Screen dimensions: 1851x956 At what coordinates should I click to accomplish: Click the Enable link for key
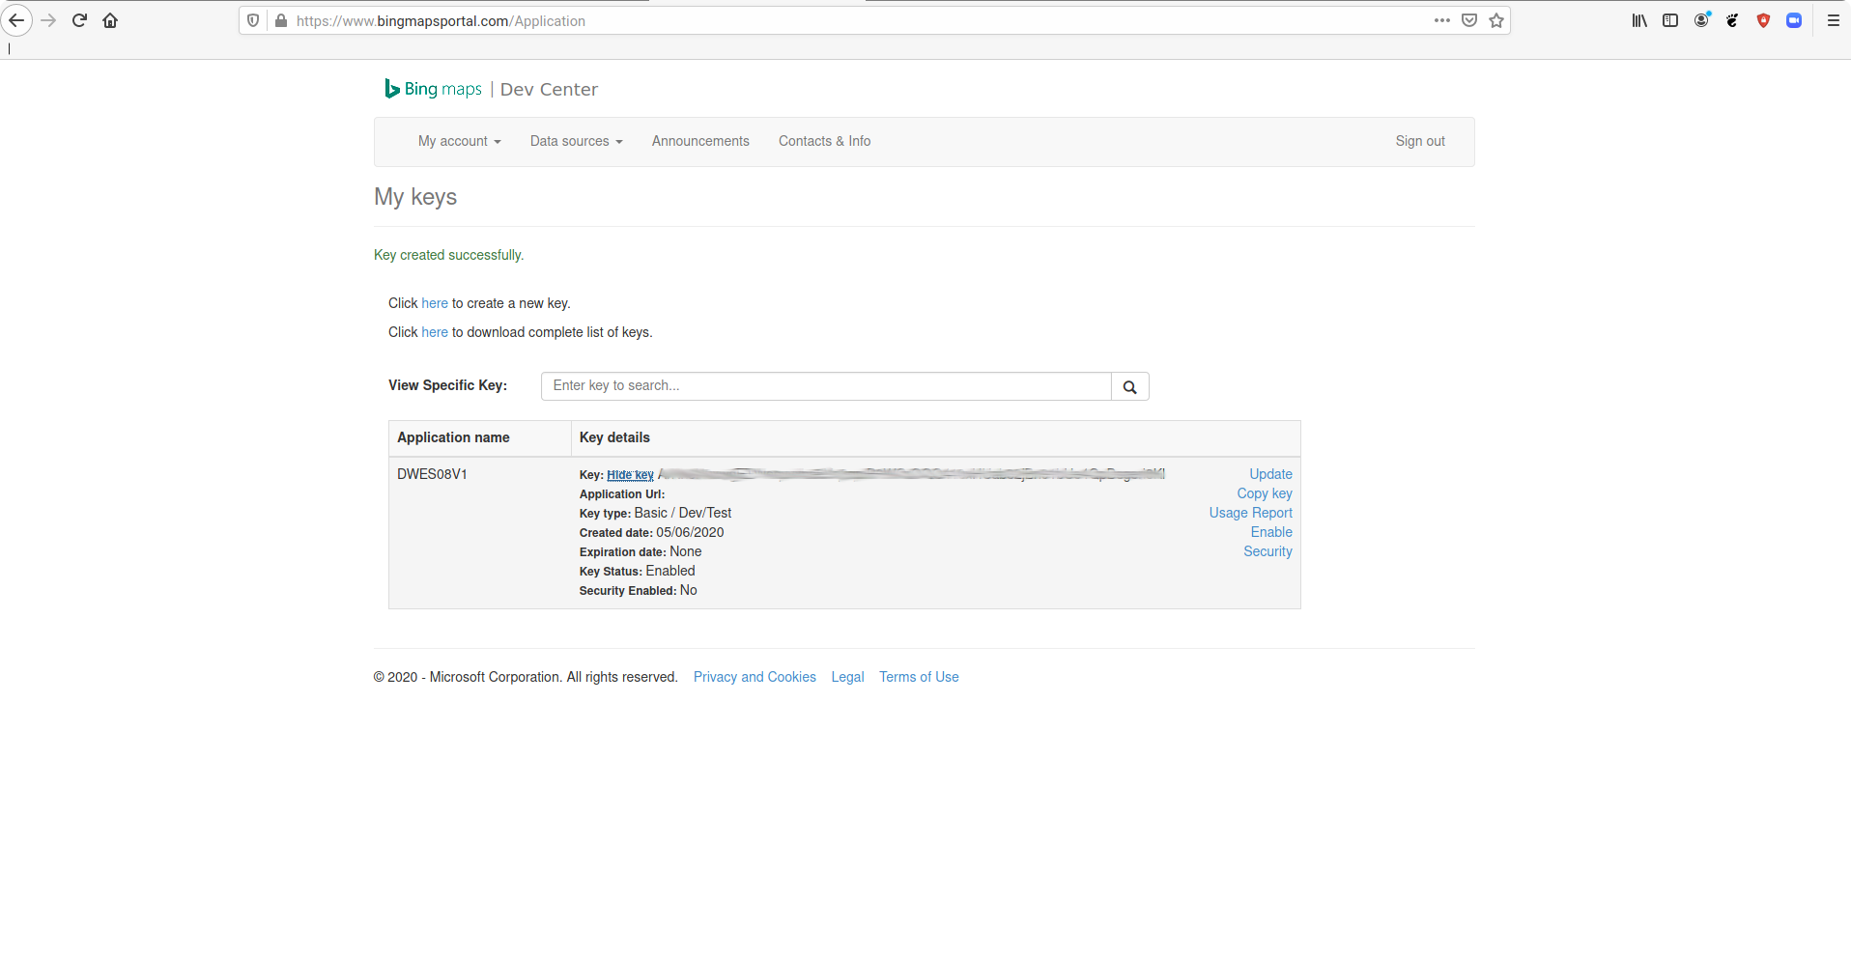pos(1271,532)
